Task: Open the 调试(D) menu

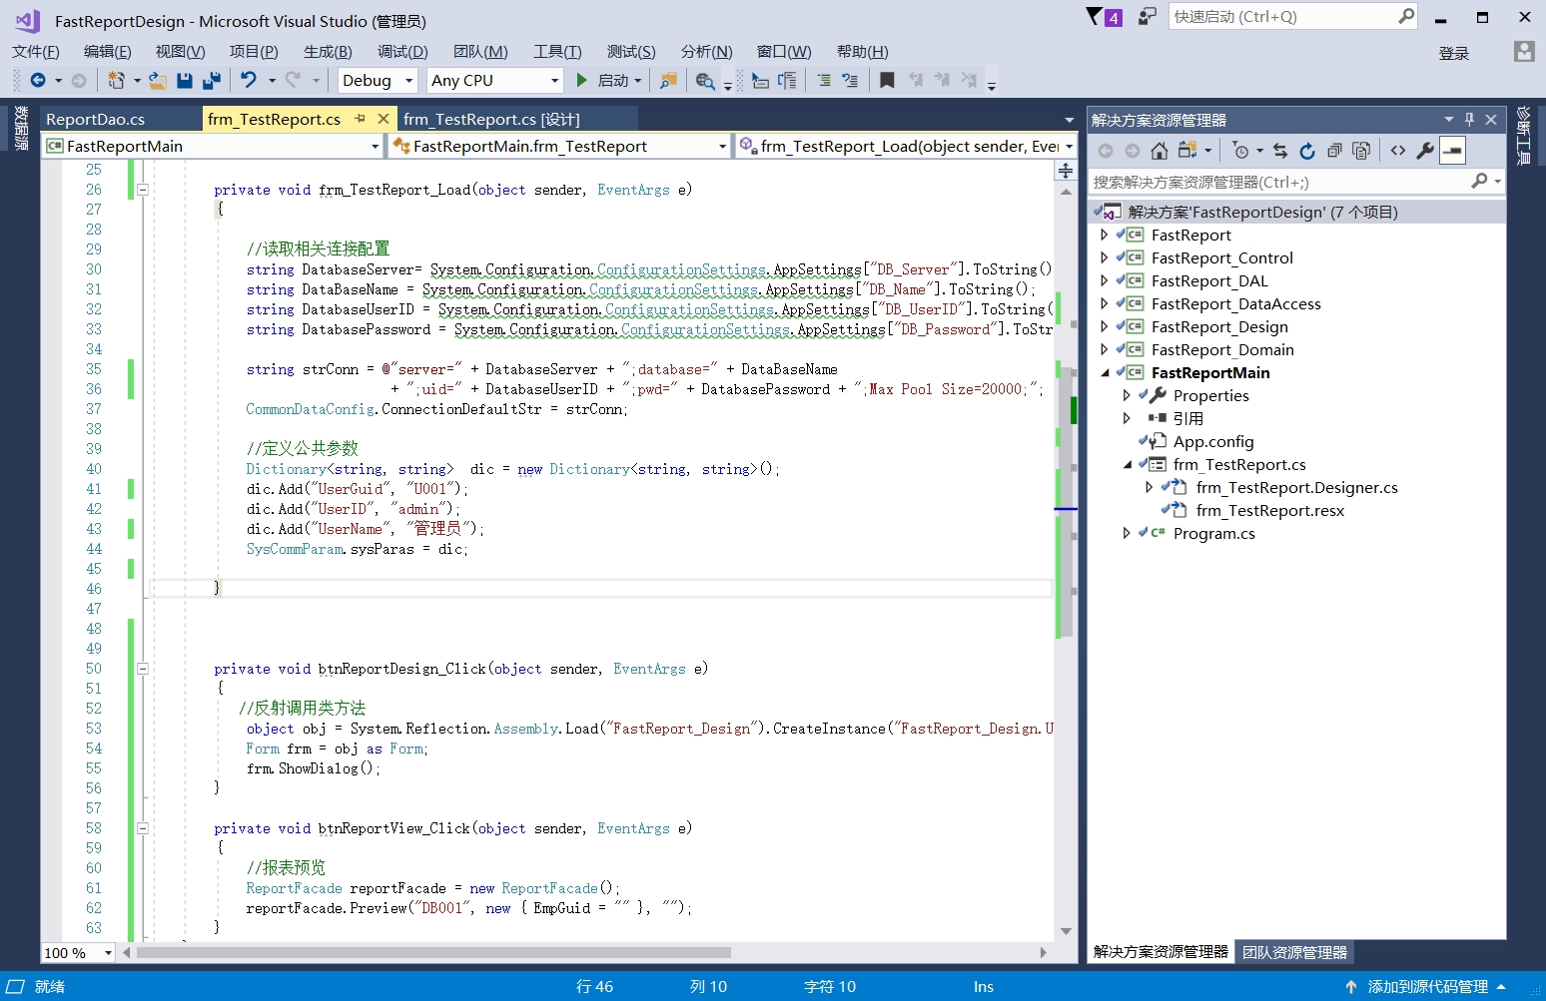Action: click(402, 51)
